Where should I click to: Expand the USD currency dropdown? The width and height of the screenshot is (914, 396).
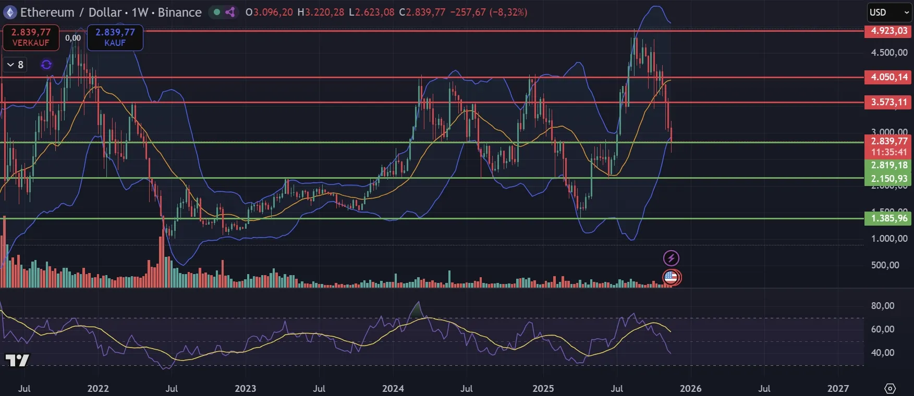point(888,12)
